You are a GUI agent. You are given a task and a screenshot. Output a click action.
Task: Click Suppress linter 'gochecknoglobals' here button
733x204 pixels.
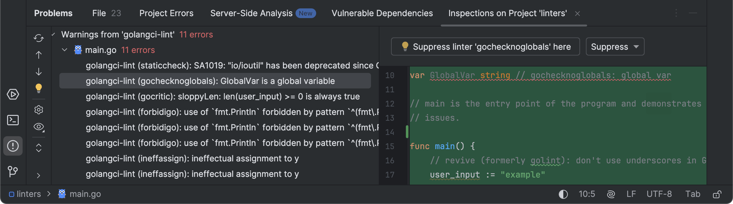click(485, 47)
